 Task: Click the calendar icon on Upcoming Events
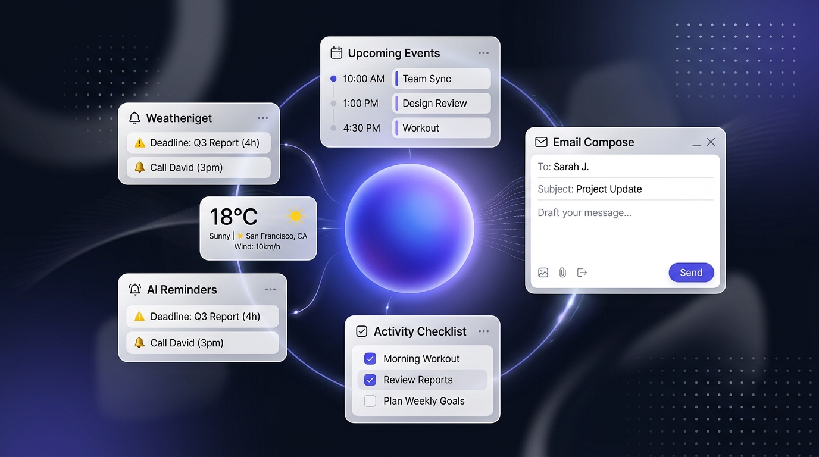tap(336, 52)
